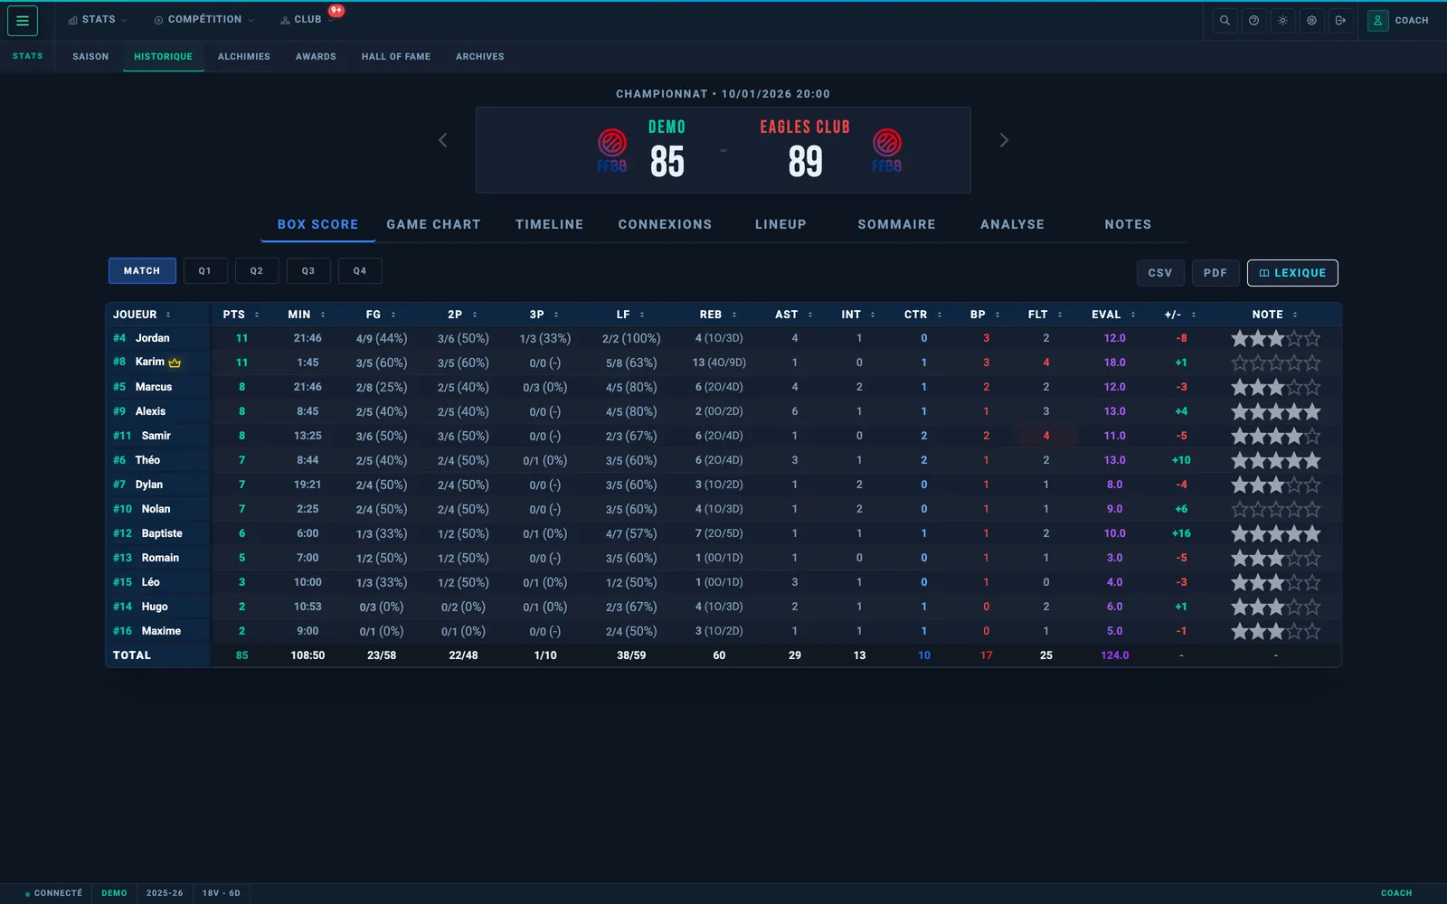Screen dimensions: 1447x904
Task: Click Nolan's empty star rating
Action: 1276,509
